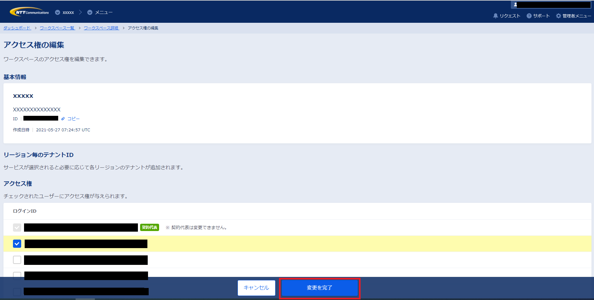
Task: Open the リクエスト menu text
Action: pos(510,16)
